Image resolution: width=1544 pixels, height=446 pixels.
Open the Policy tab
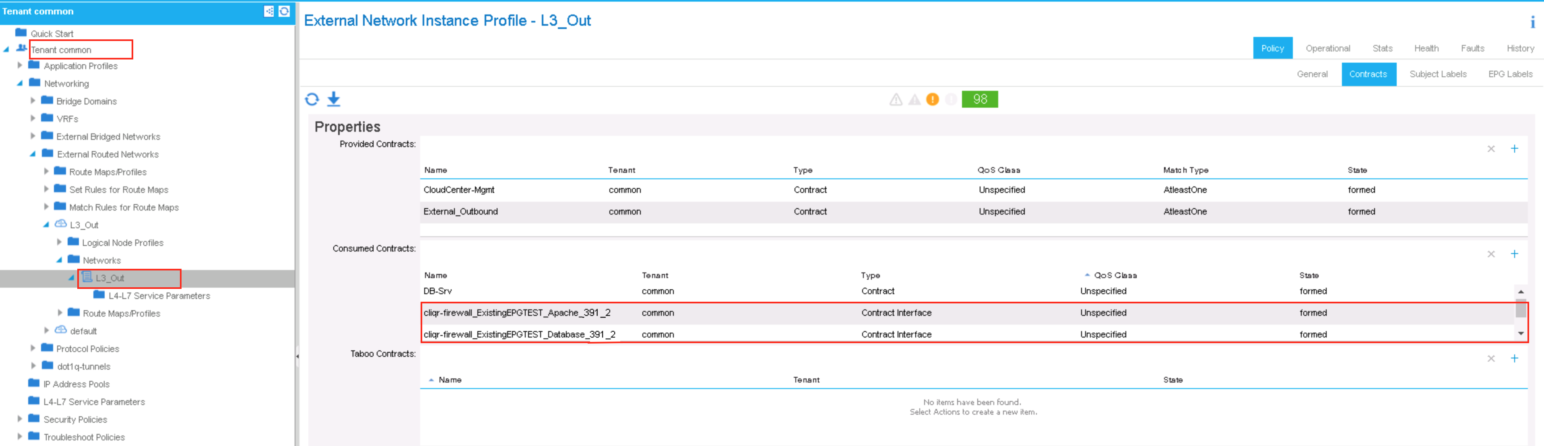(1272, 48)
